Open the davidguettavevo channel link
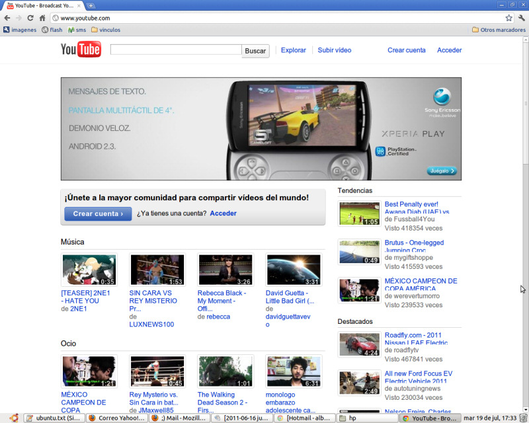This screenshot has height=423, width=529. click(x=288, y=321)
